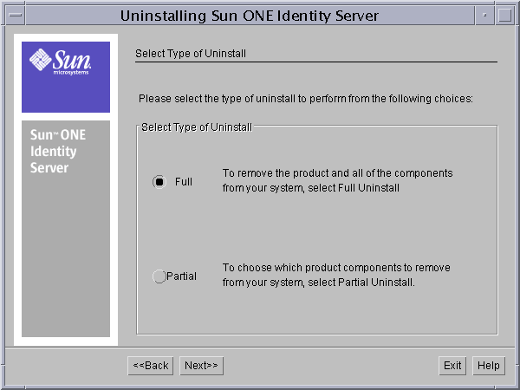
Task: Open the window menu in the title bar
Action: [16, 16]
